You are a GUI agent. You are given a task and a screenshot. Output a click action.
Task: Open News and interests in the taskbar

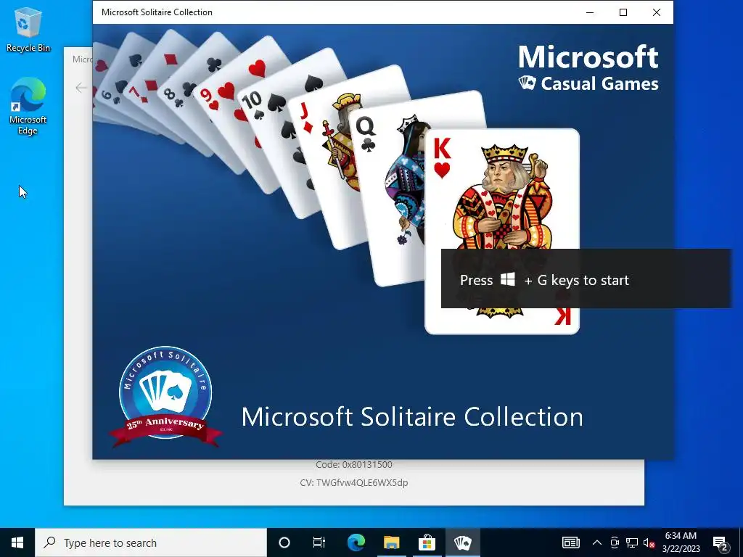(x=570, y=542)
